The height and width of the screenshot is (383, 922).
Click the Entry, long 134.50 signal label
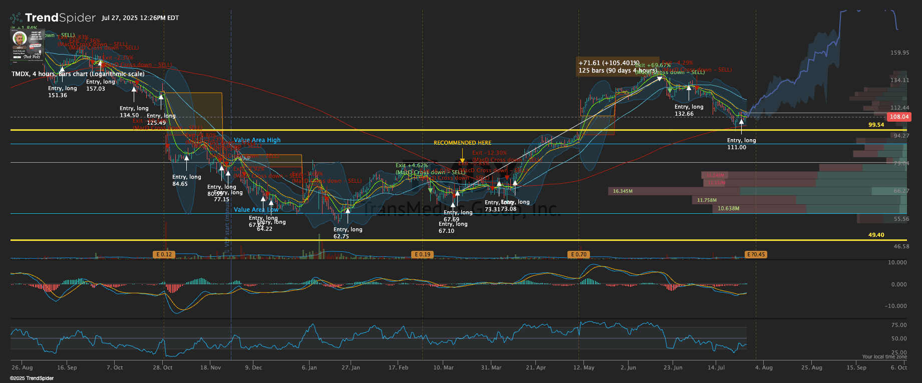click(x=134, y=112)
